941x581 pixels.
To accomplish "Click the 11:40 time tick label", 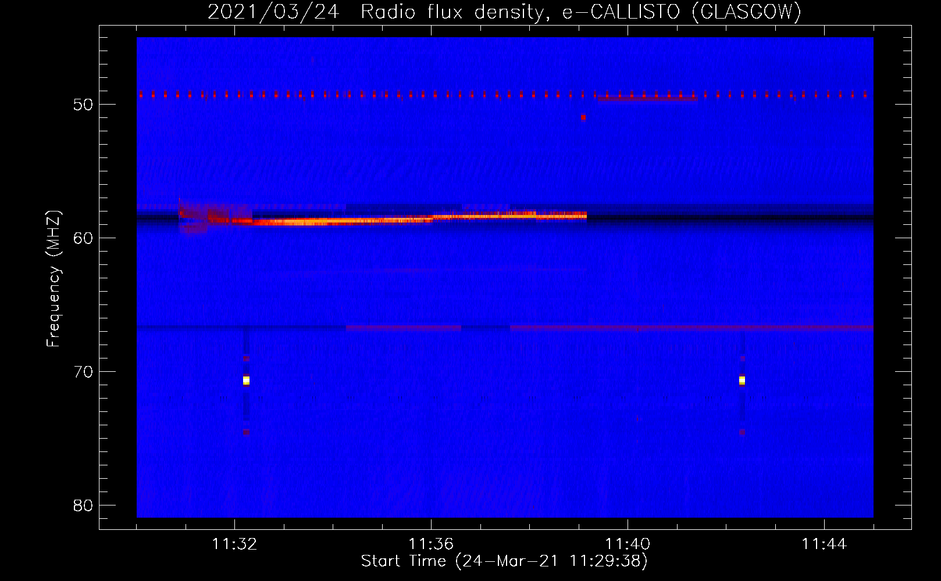I will coord(628,544).
